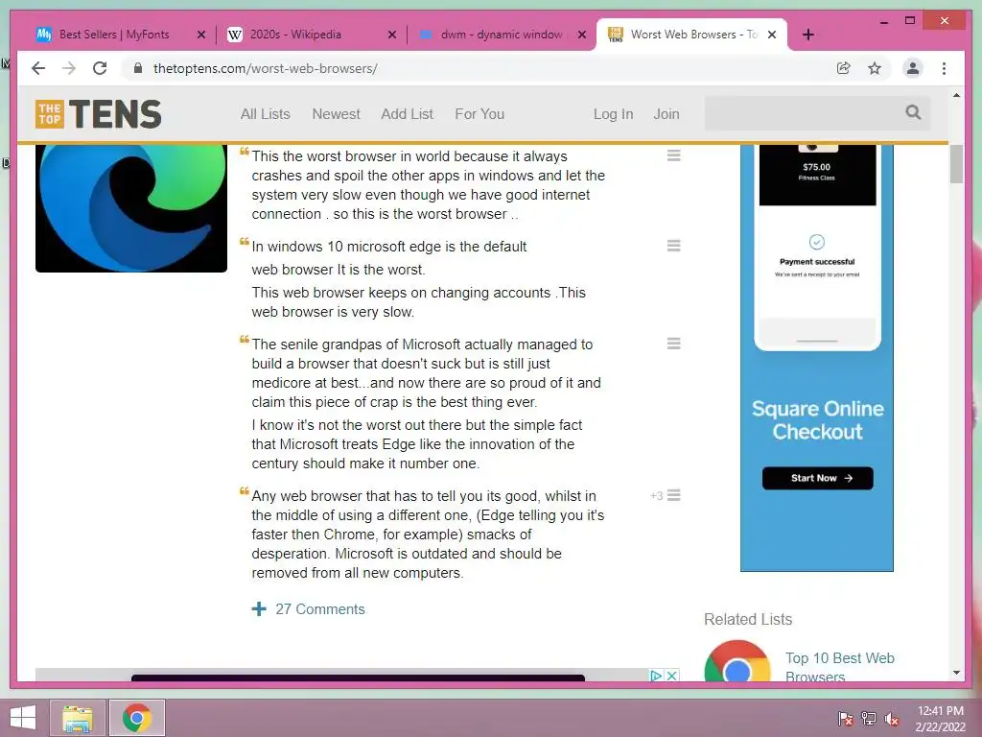The height and width of the screenshot is (737, 982).
Task: Open menu icon for 'Any web browser' comment
Action: 674,496
